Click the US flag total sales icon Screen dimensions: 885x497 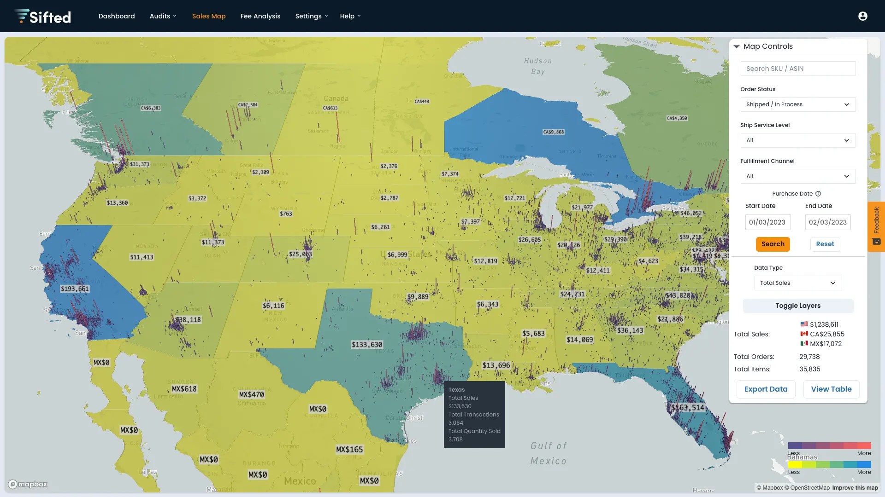[x=804, y=324]
